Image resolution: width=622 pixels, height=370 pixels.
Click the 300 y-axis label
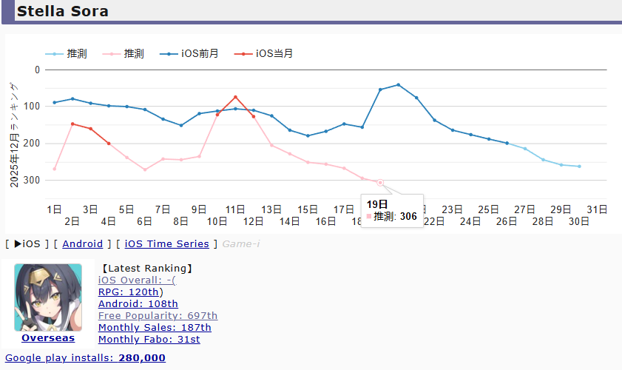32,181
